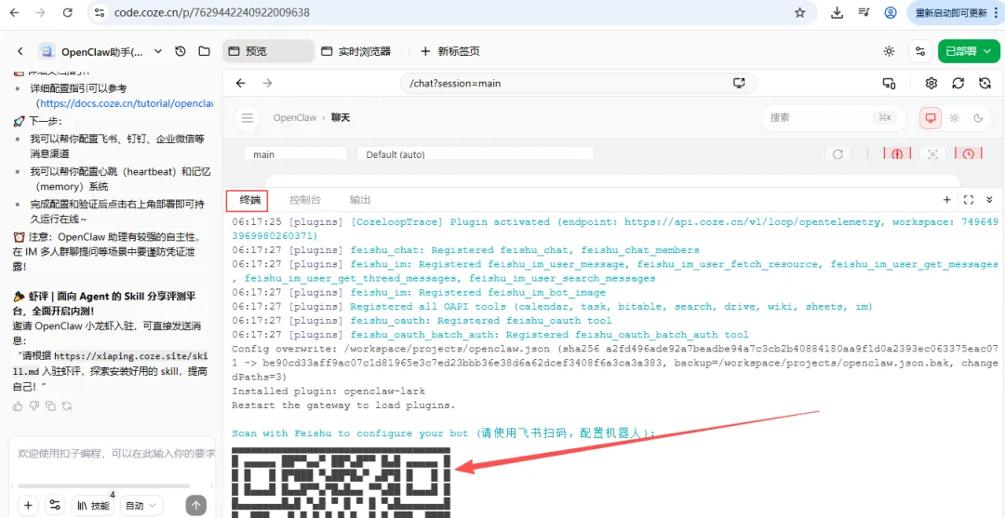
Task: Click 'Restart the gateway to load plugins.' line
Action: coord(343,405)
